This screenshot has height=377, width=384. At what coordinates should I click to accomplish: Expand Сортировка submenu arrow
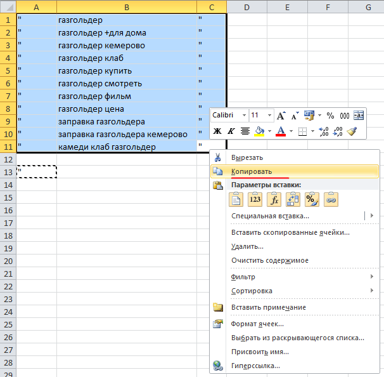click(372, 291)
